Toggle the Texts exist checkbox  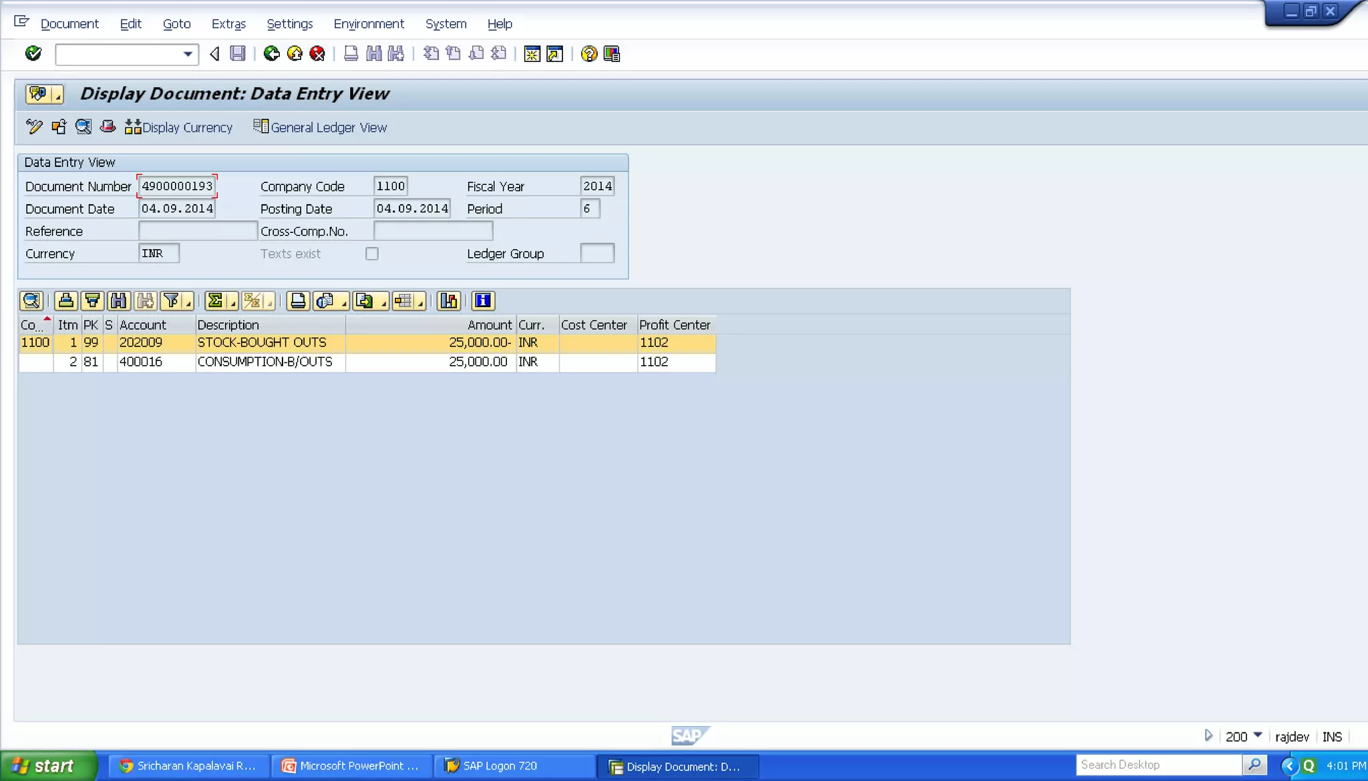click(372, 254)
